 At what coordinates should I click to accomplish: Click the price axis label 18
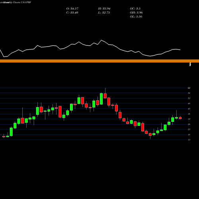click(189, 135)
